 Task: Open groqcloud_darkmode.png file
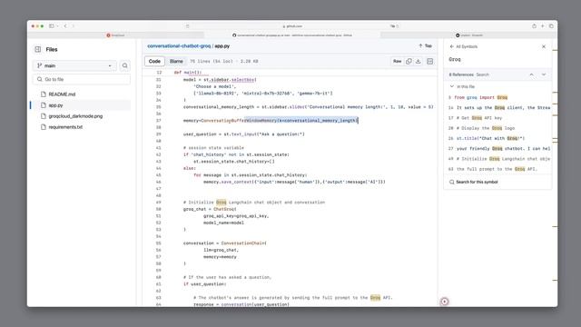tap(75, 116)
